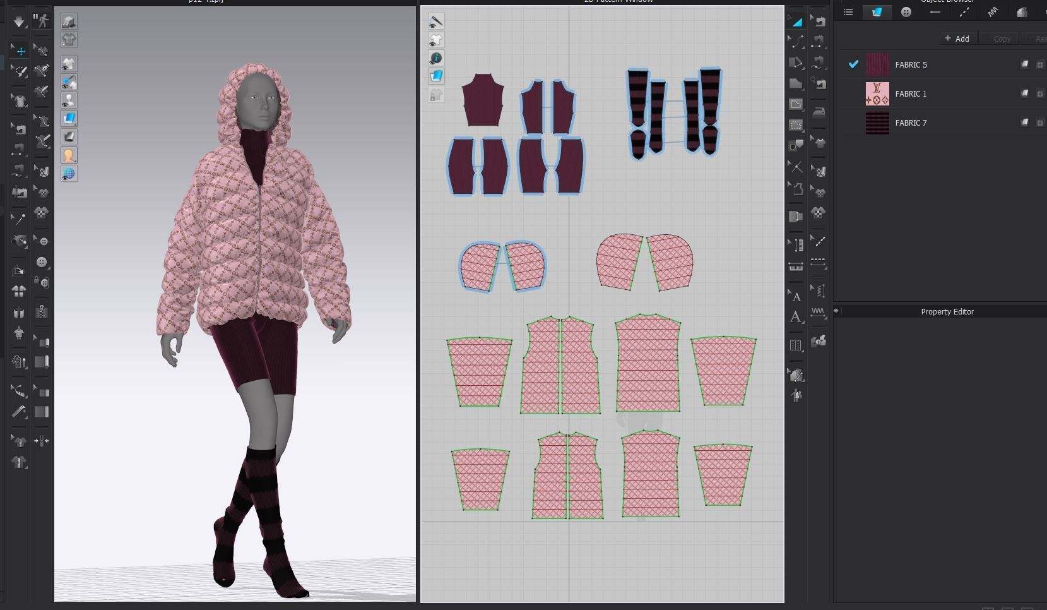Click the zipper tool icon
Viewport: 1047px width, 610px height.
click(x=42, y=312)
